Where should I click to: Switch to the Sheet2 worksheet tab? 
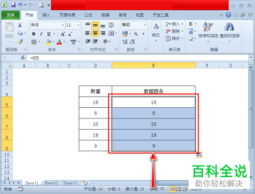pyautogui.click(x=51, y=183)
